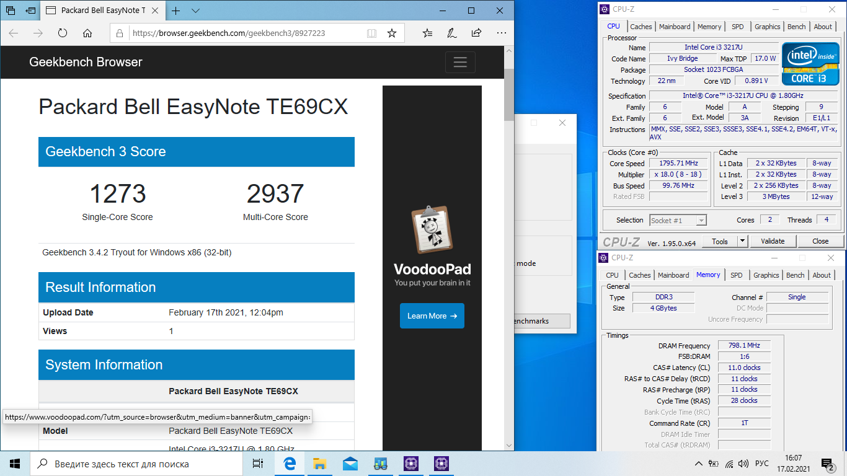Switch to Caches tab in top CPU-Z
The image size is (847, 476).
click(641, 27)
